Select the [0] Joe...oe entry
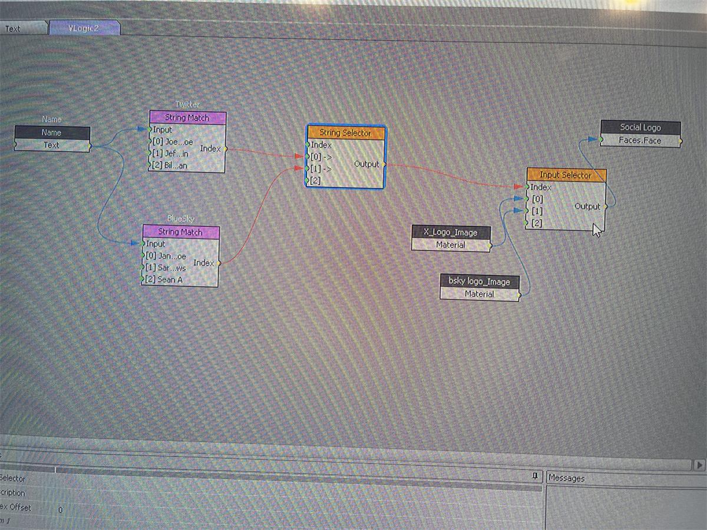The height and width of the screenshot is (530, 707). 173,142
